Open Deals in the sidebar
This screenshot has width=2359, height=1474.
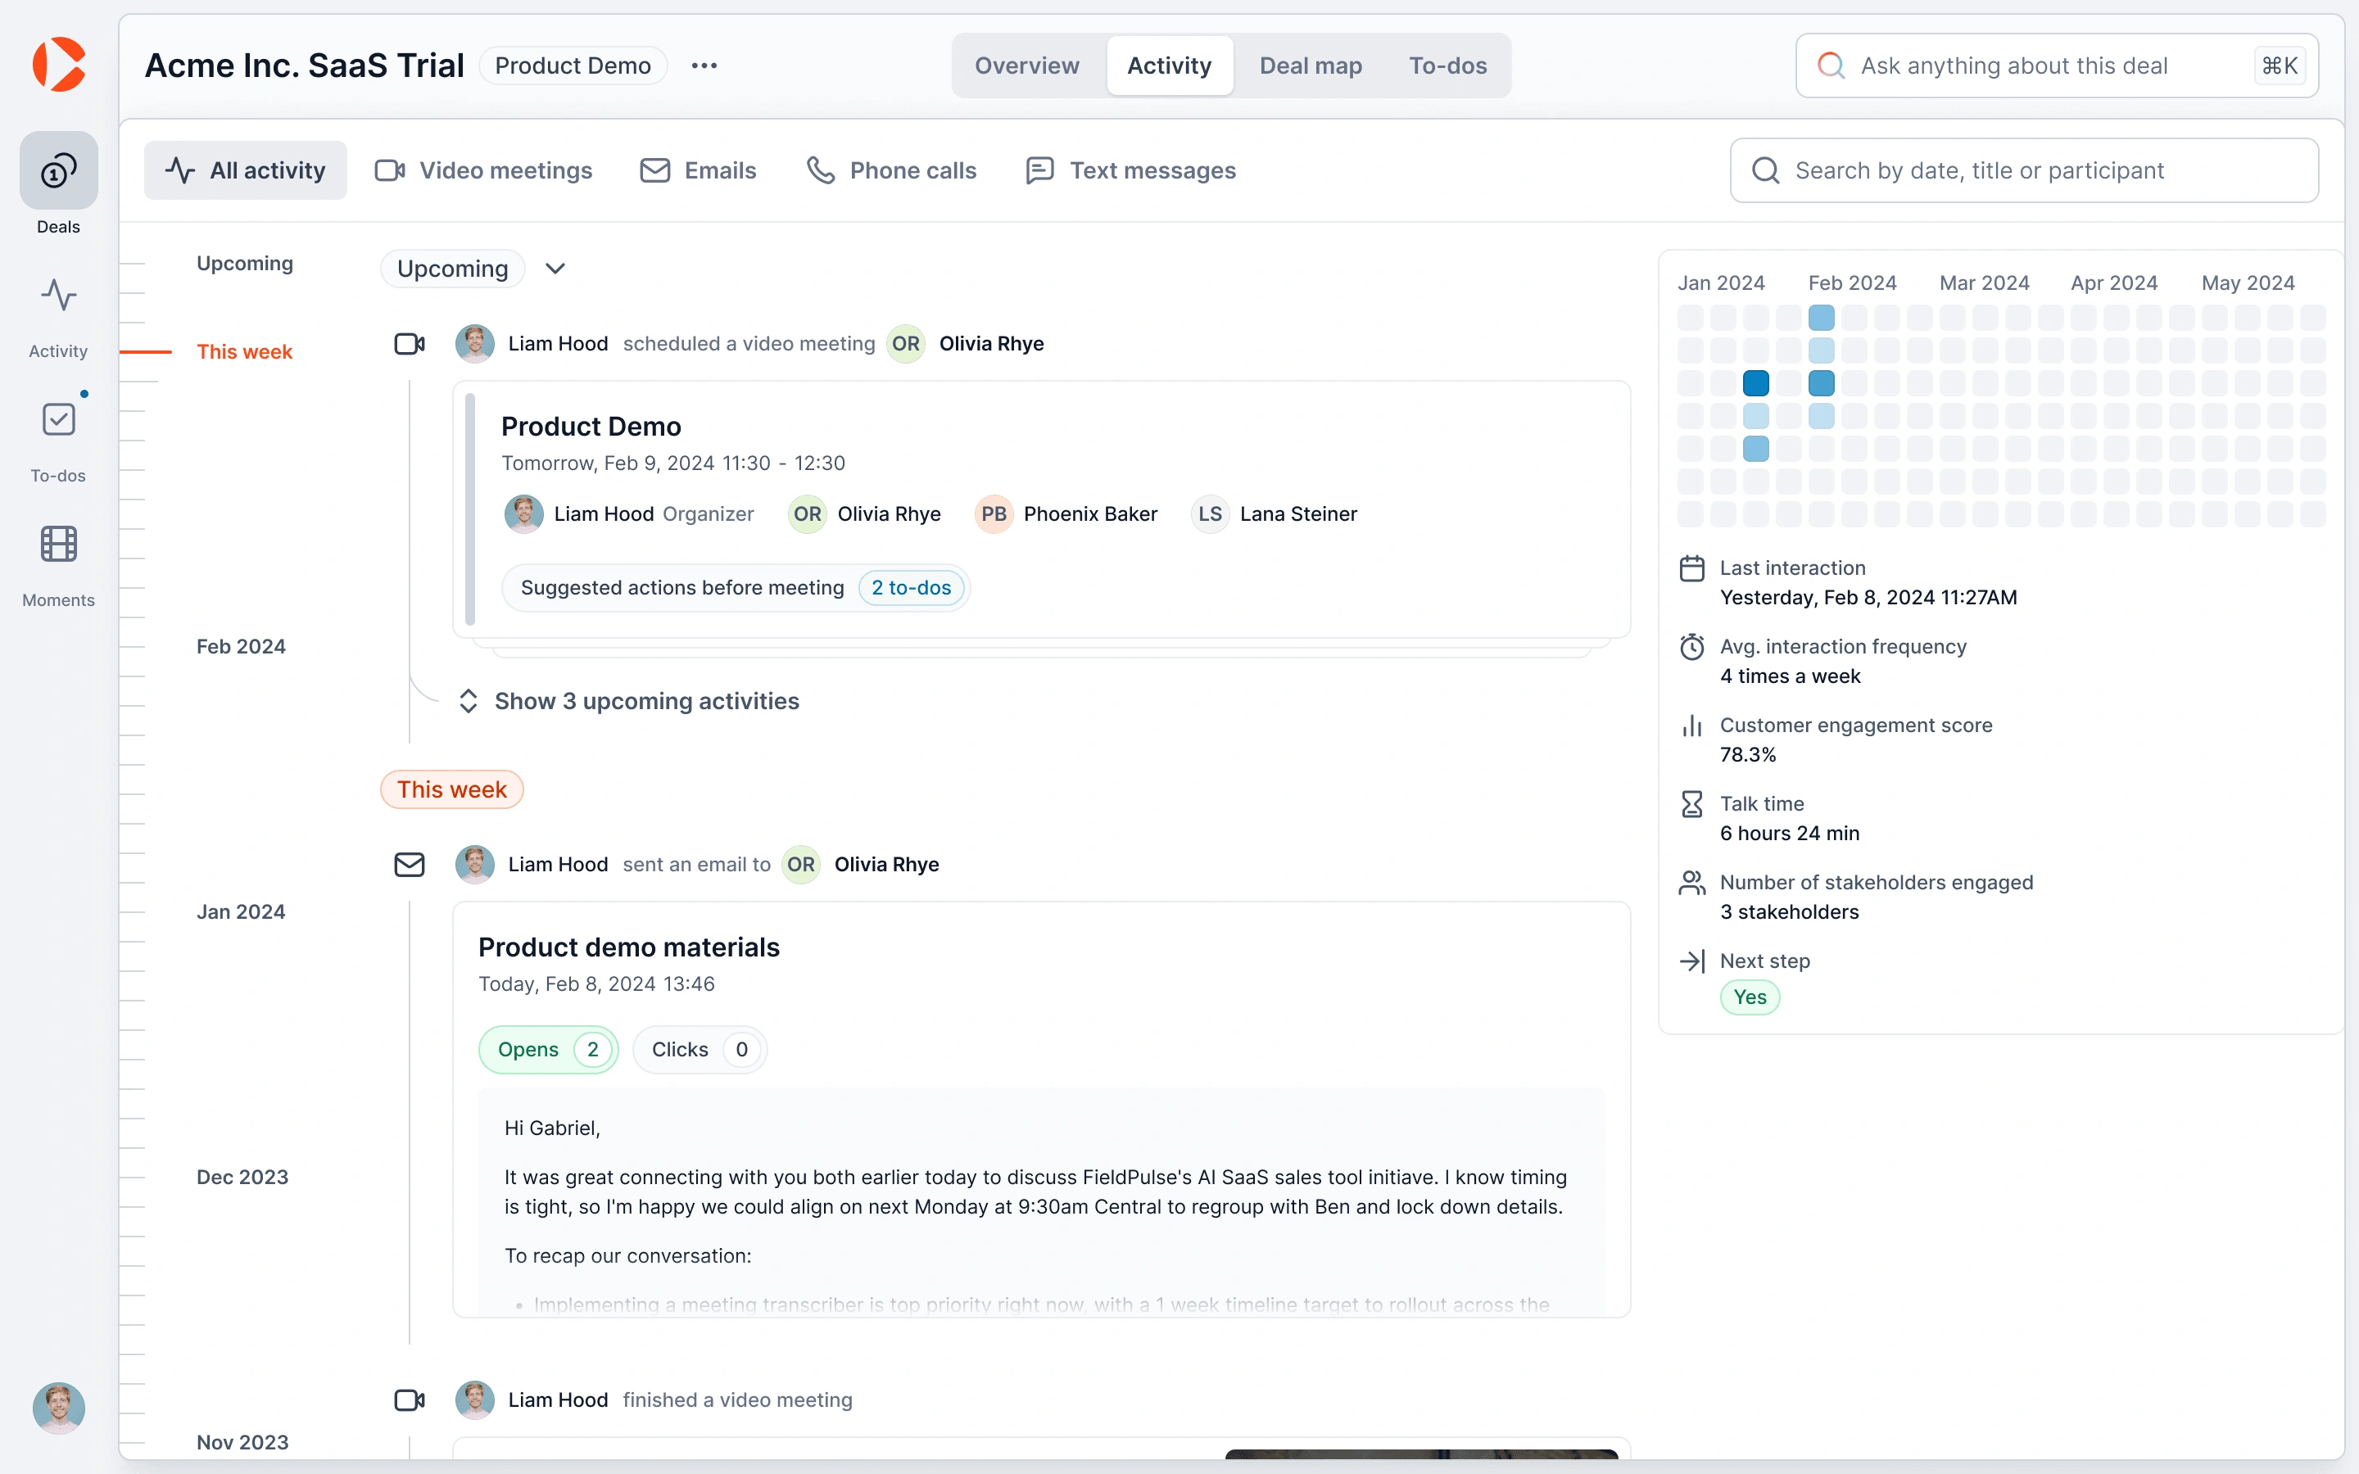point(58,172)
